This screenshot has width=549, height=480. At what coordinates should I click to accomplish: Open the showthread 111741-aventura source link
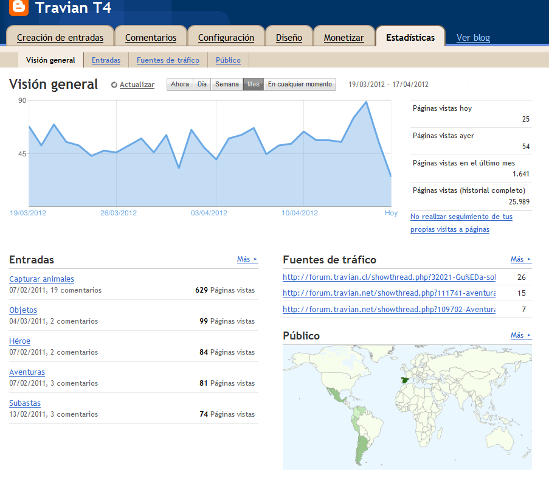(x=389, y=293)
